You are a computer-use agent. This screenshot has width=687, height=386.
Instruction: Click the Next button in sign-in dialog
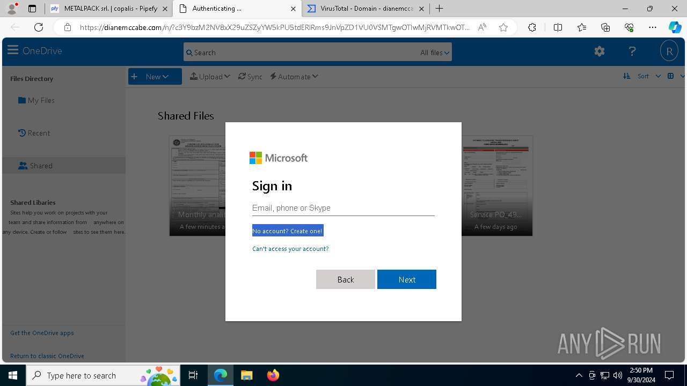[x=407, y=279]
